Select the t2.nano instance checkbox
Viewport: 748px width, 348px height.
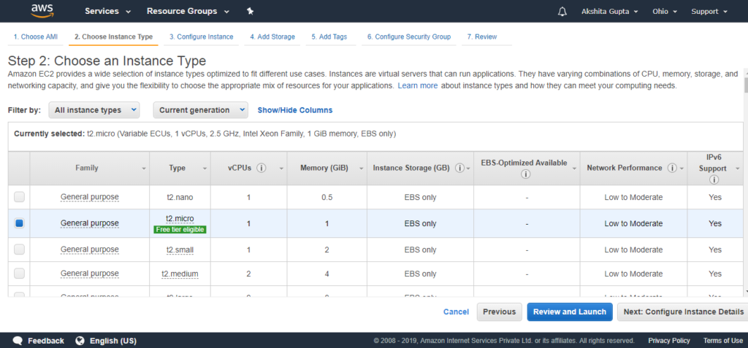[19, 197]
